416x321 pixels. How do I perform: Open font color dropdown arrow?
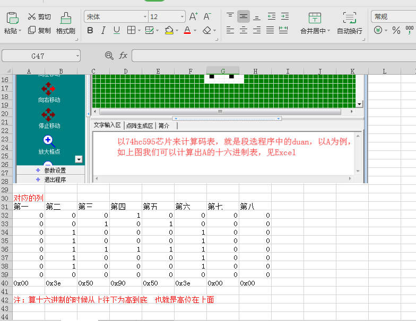coord(195,31)
